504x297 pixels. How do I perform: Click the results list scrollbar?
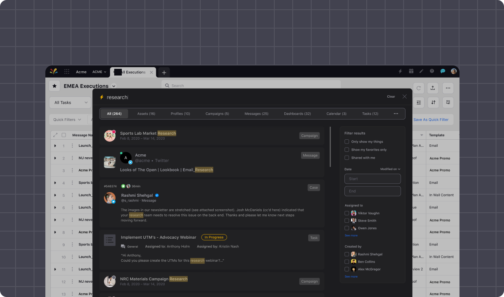click(x=331, y=147)
